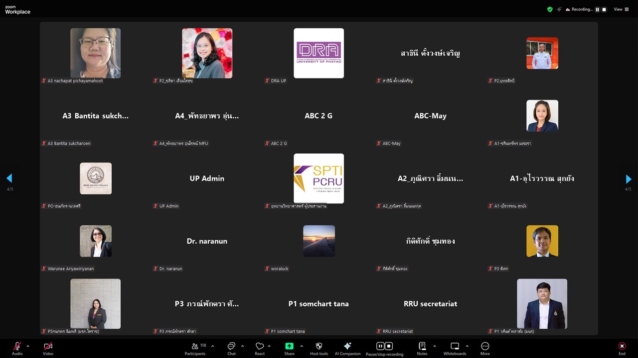Stop recording in the bottom toolbar

pos(389,346)
